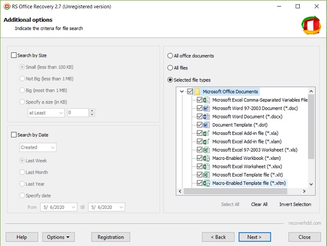
Task: Select the Selected file types radio button
Action: tap(170, 80)
